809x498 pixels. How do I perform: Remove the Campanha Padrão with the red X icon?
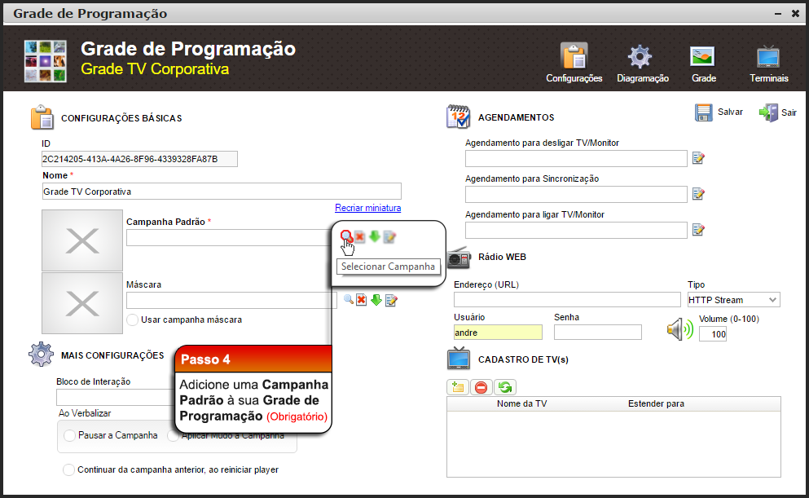(359, 237)
